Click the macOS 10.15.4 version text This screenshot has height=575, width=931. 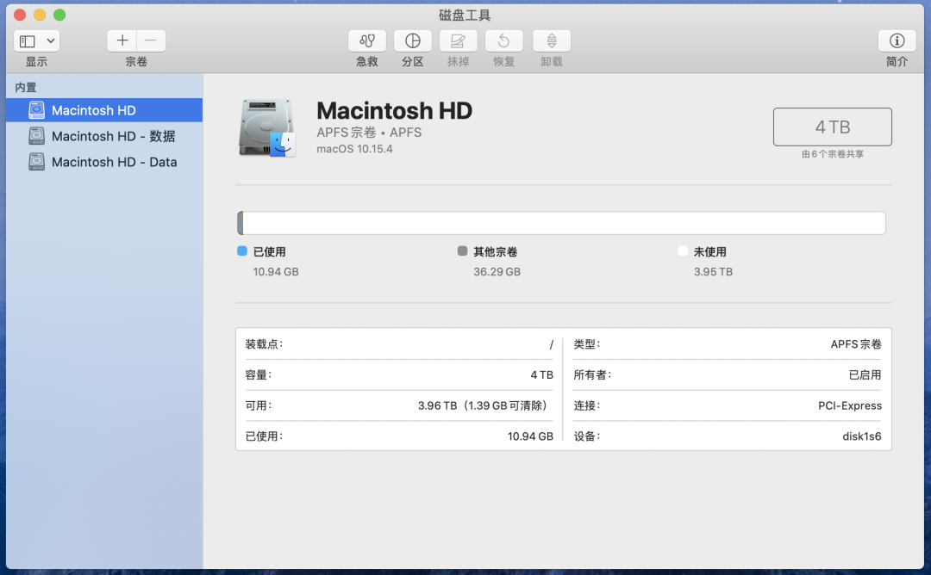[354, 149]
